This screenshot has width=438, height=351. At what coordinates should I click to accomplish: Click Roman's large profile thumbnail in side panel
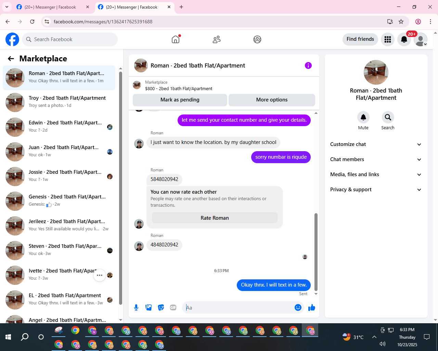click(x=376, y=72)
